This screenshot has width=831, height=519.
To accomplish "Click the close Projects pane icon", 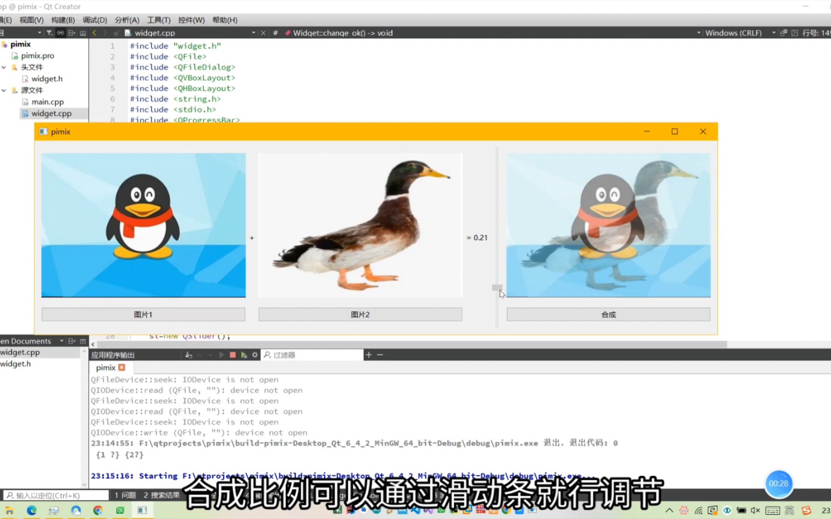I will [x=83, y=33].
